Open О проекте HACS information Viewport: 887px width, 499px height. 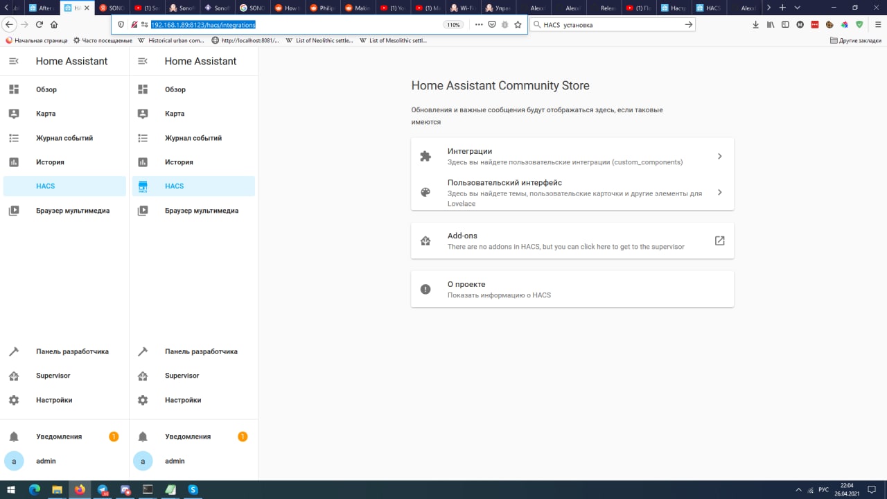click(572, 289)
